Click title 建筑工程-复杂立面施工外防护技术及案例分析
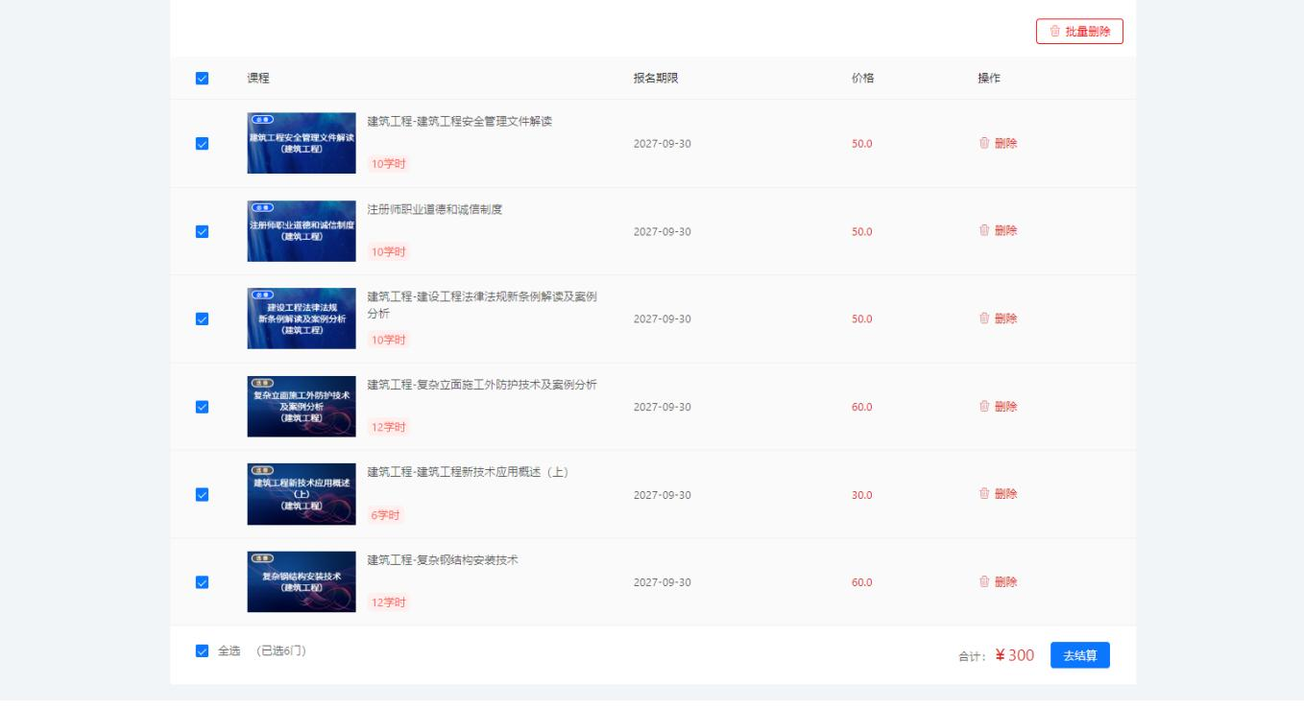This screenshot has width=1304, height=708. (482, 385)
